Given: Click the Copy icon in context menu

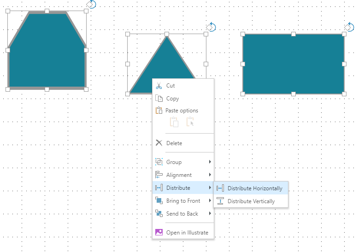Looking at the screenshot, I should point(159,99).
